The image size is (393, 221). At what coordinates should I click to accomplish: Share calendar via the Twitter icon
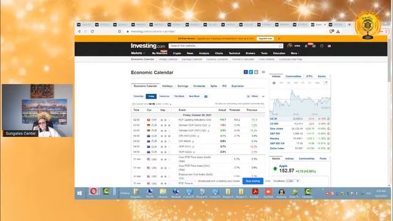[251, 72]
